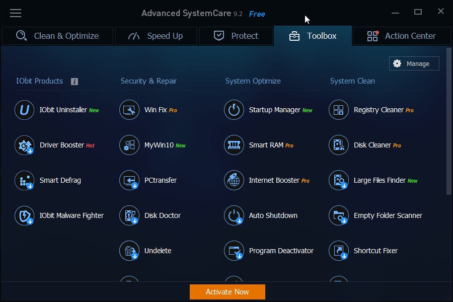Launch Smart RAM

point(267,145)
